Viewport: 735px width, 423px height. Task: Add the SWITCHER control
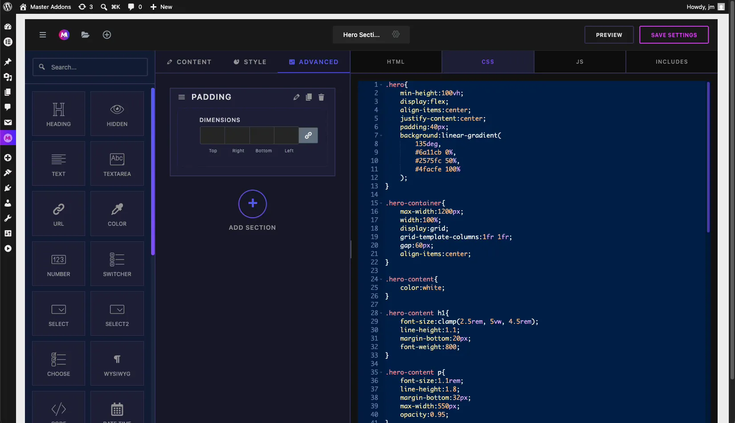click(117, 264)
